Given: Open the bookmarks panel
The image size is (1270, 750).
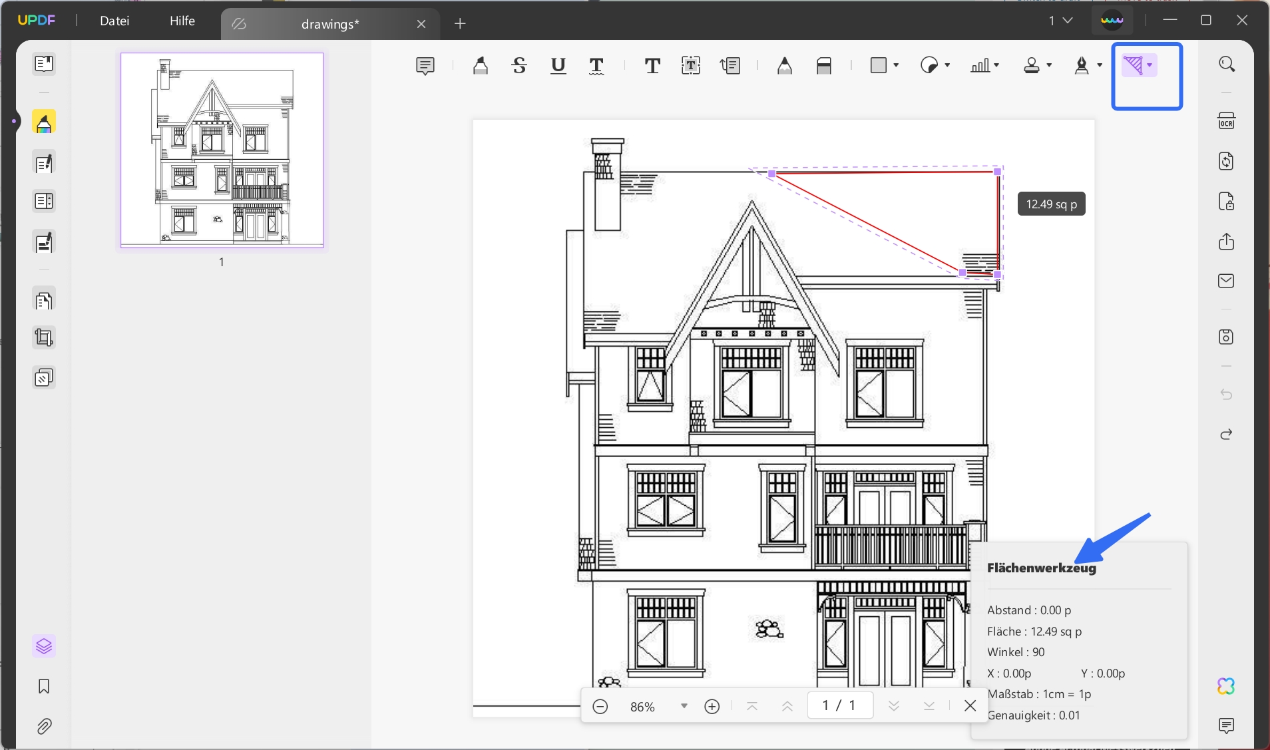Looking at the screenshot, I should pyautogui.click(x=44, y=686).
